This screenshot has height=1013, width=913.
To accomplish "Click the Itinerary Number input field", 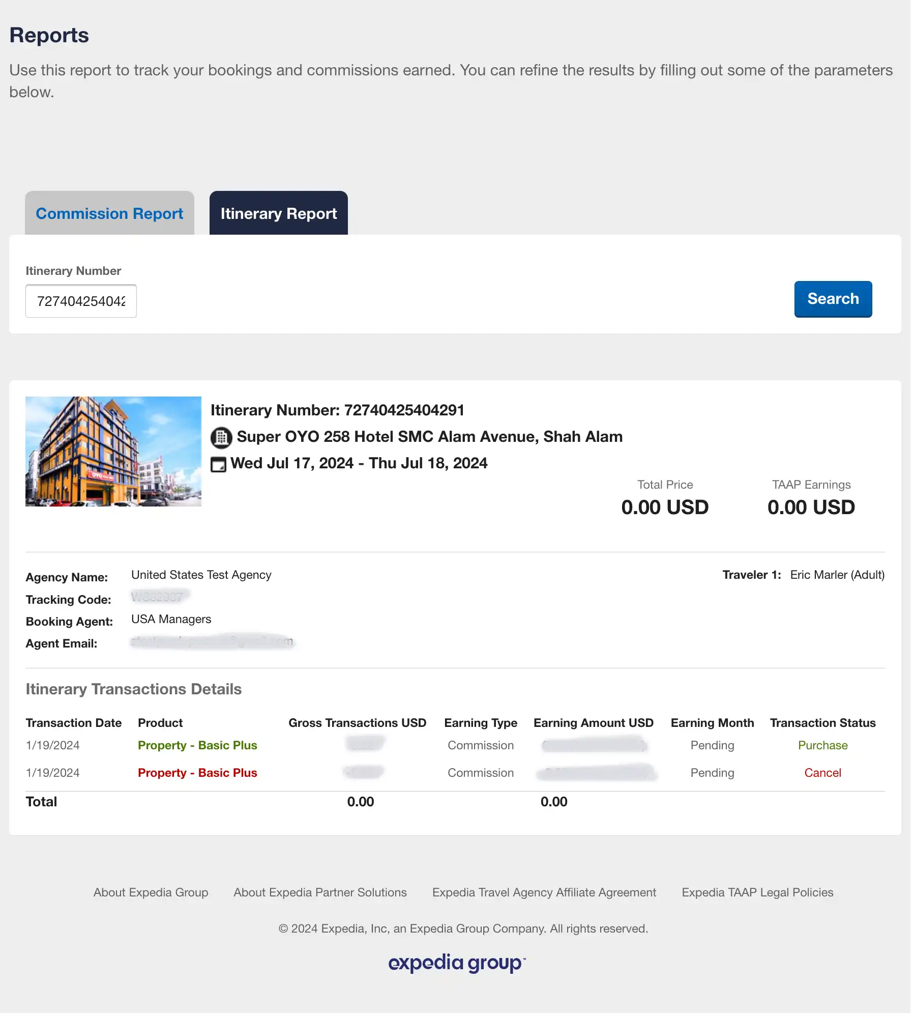I will click(81, 301).
